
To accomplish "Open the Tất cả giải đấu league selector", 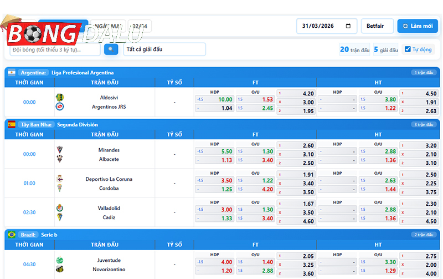I will pyautogui.click(x=164, y=49).
